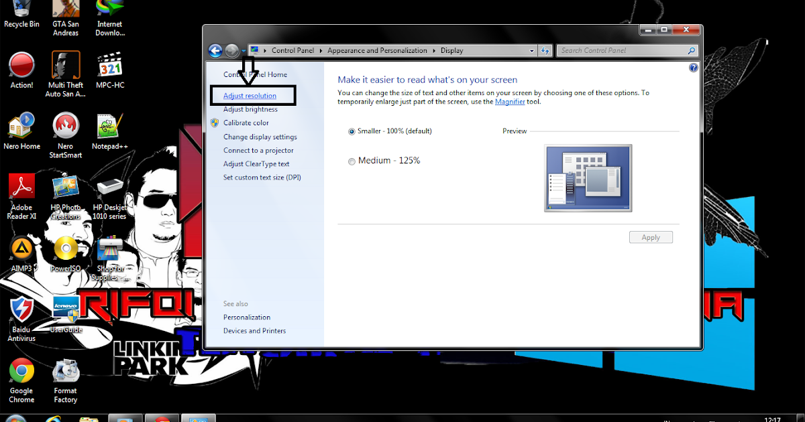Open the Nero StartSmart shortcut

(x=66, y=135)
